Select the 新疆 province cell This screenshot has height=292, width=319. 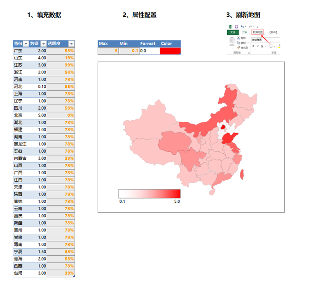[x=21, y=223]
